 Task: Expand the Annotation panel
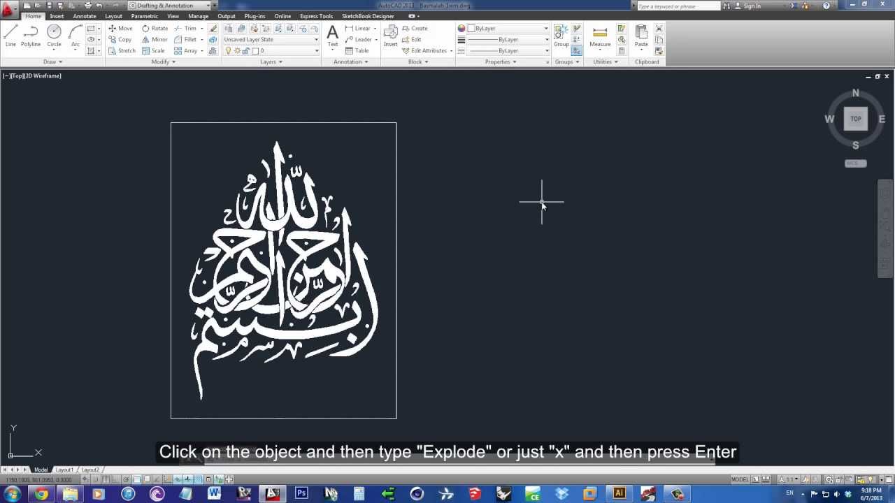coord(351,61)
